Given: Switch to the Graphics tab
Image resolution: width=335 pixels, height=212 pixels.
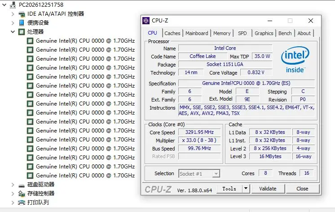Looking at the screenshot, I should [264, 33].
